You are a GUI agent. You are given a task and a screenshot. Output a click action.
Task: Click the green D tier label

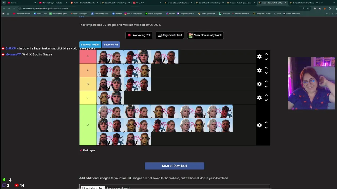pos(88,125)
